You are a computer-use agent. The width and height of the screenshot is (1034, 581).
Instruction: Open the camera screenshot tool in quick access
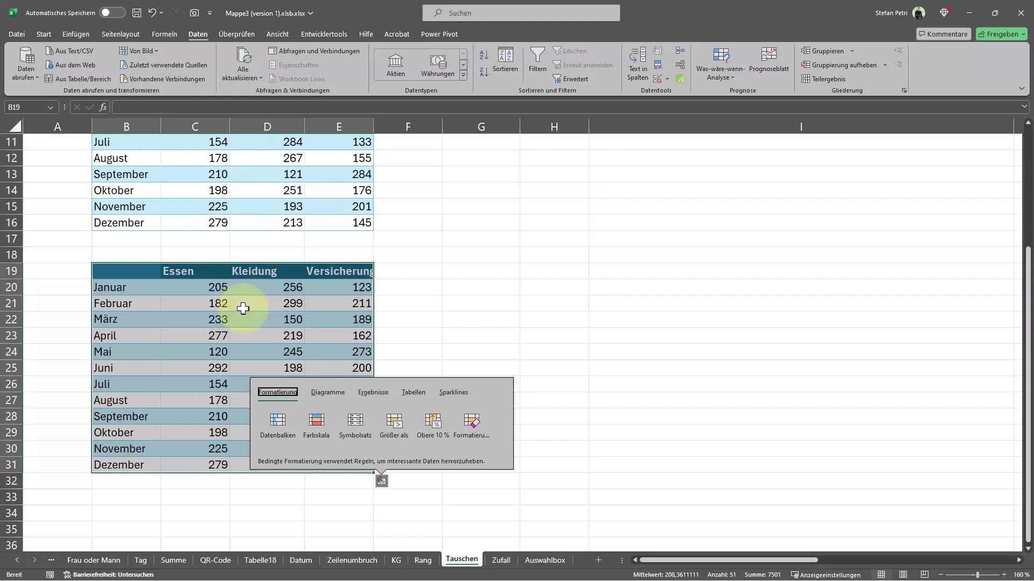[194, 13]
